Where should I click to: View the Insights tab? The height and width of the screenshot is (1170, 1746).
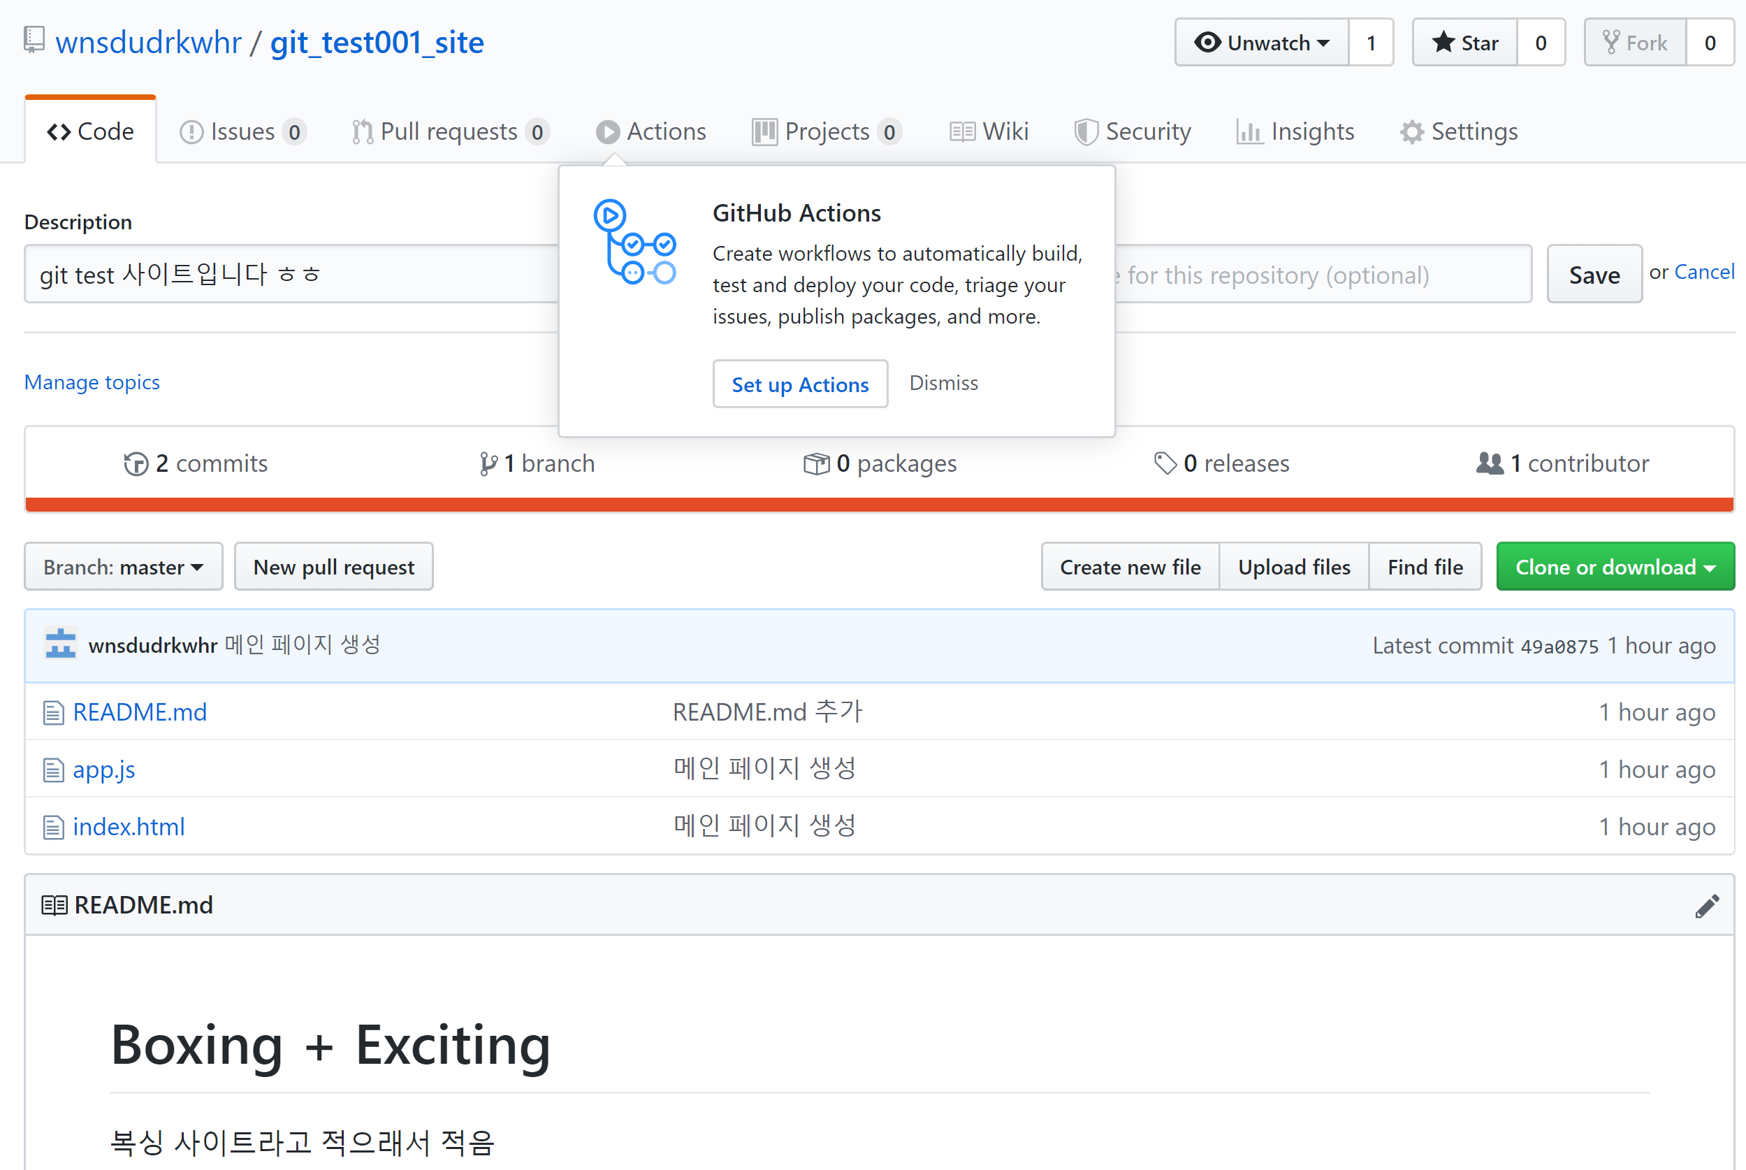pos(1295,131)
